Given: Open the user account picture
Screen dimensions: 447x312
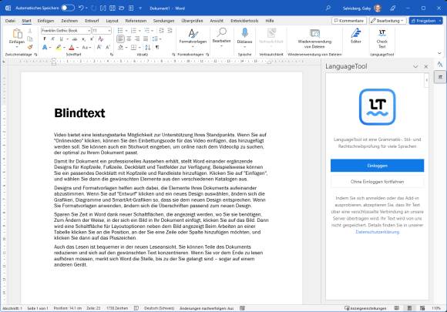Looking at the screenshot, I should click(x=378, y=8).
